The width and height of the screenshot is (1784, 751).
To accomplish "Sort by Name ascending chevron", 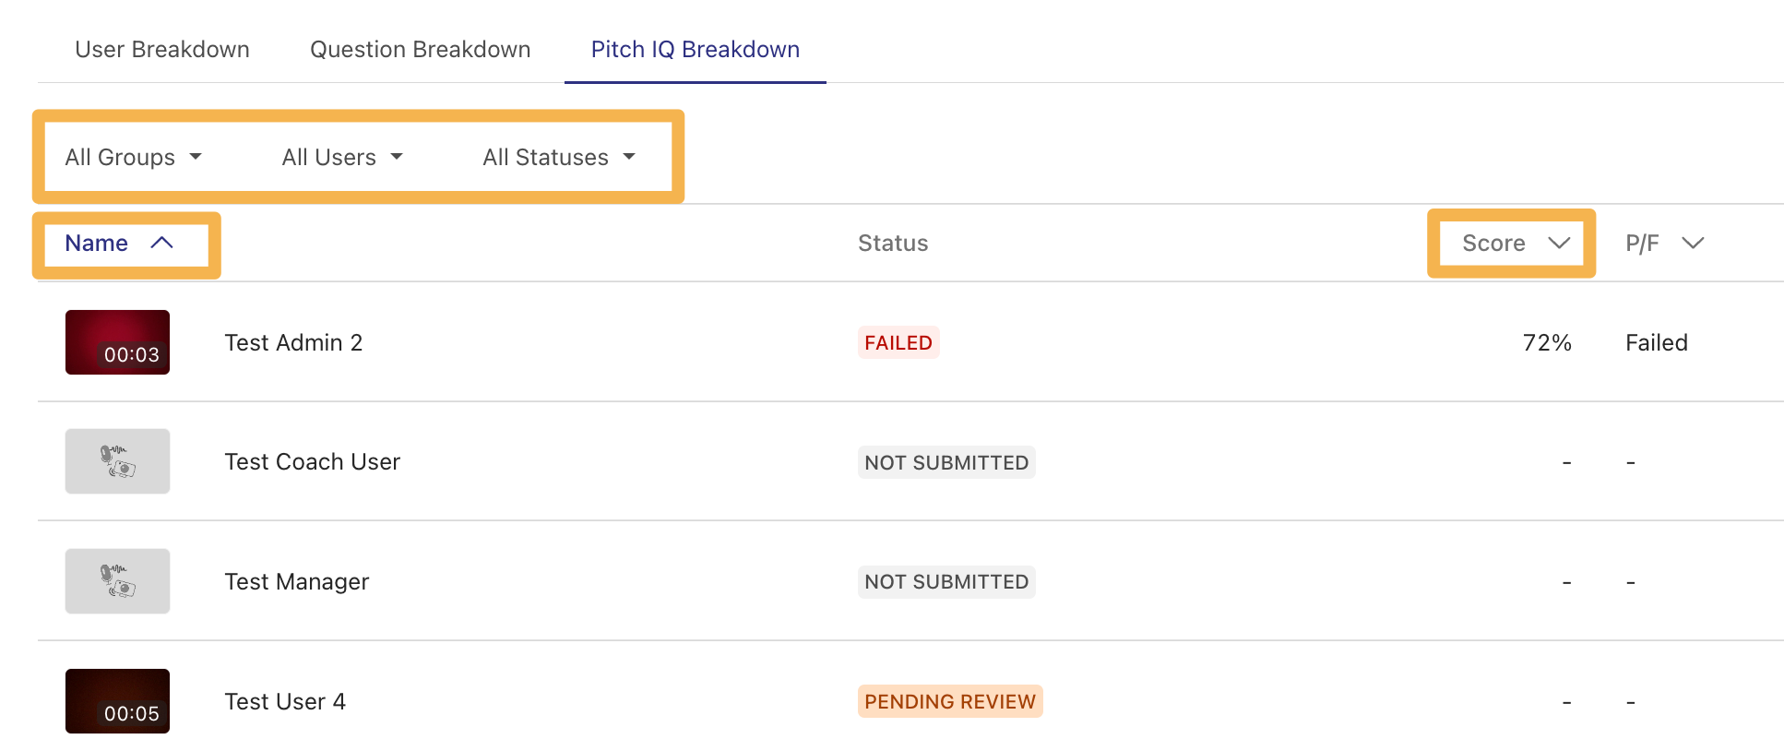I will click(x=162, y=243).
